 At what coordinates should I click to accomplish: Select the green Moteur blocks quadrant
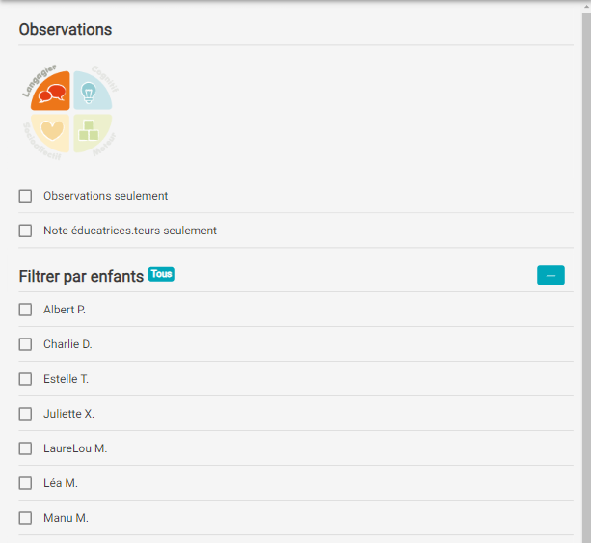click(x=93, y=133)
